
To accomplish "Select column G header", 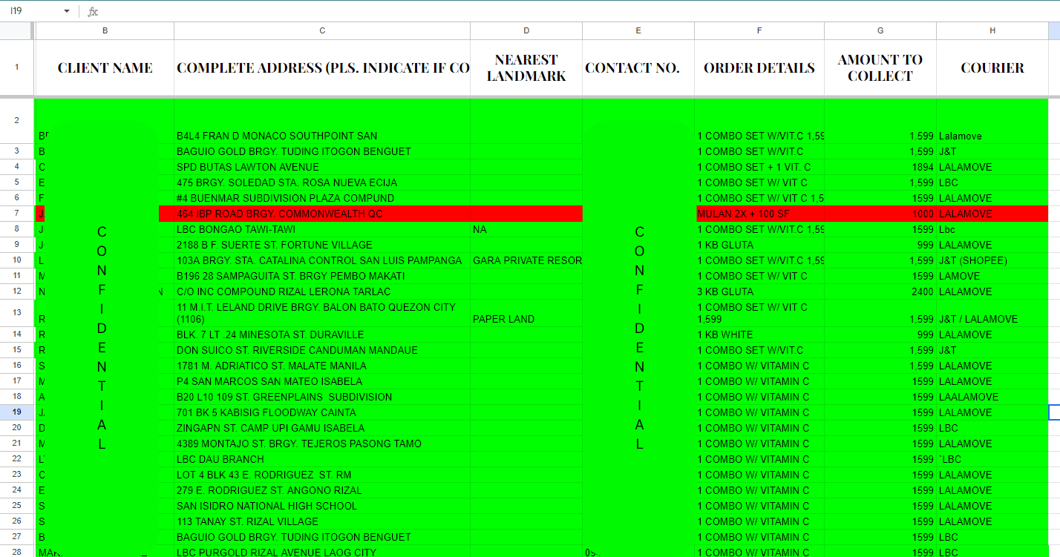I will click(880, 30).
